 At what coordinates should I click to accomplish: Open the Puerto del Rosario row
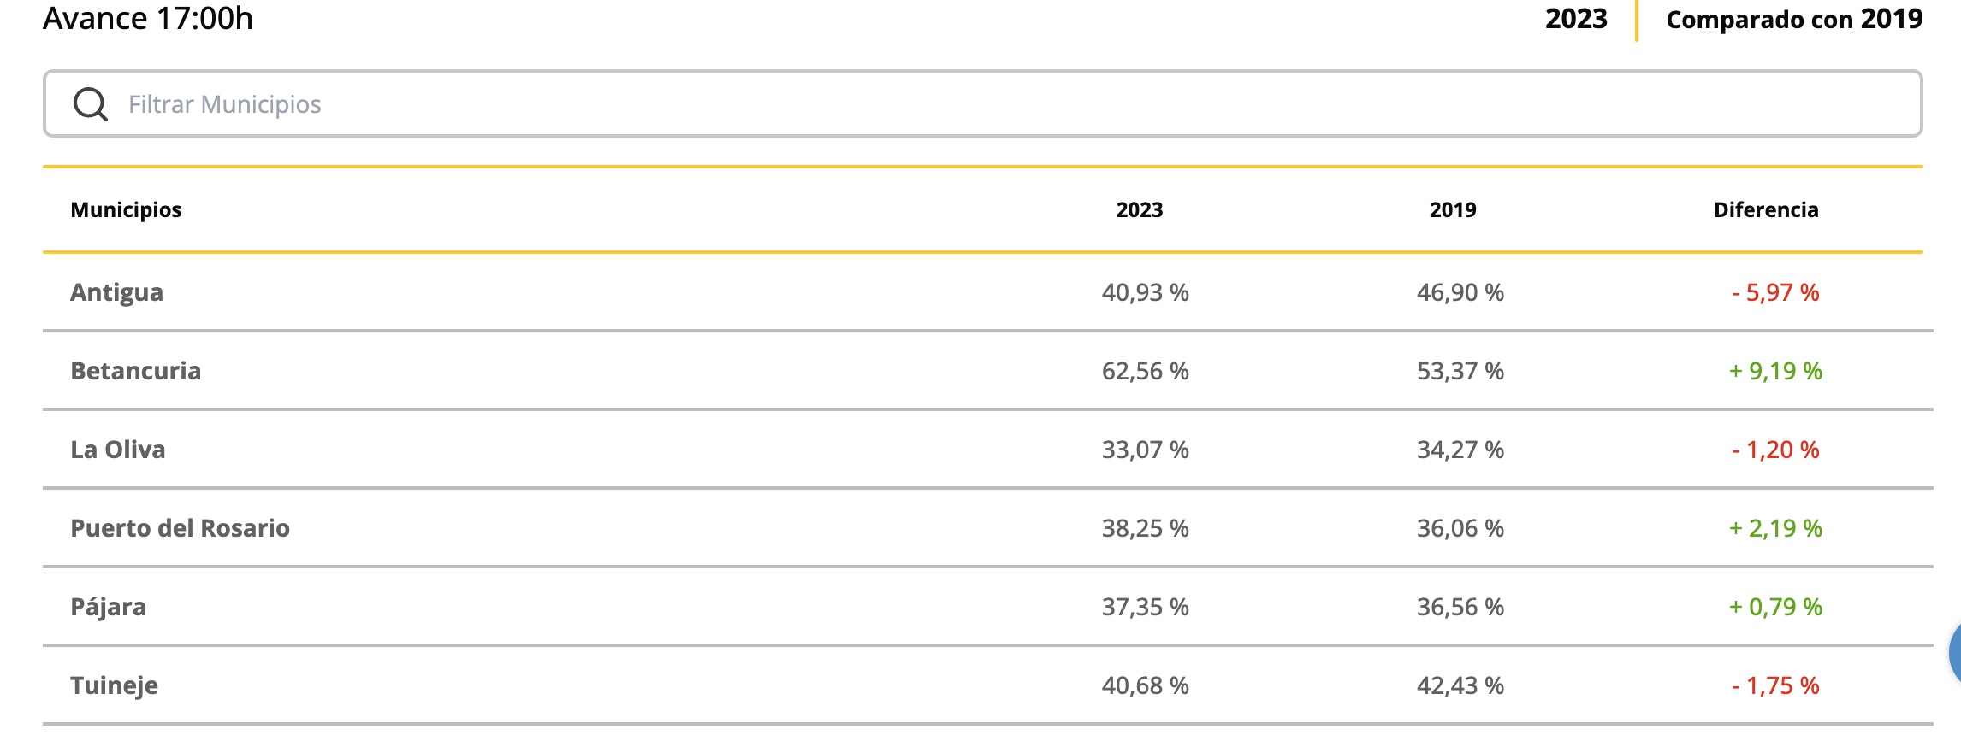[x=987, y=528]
